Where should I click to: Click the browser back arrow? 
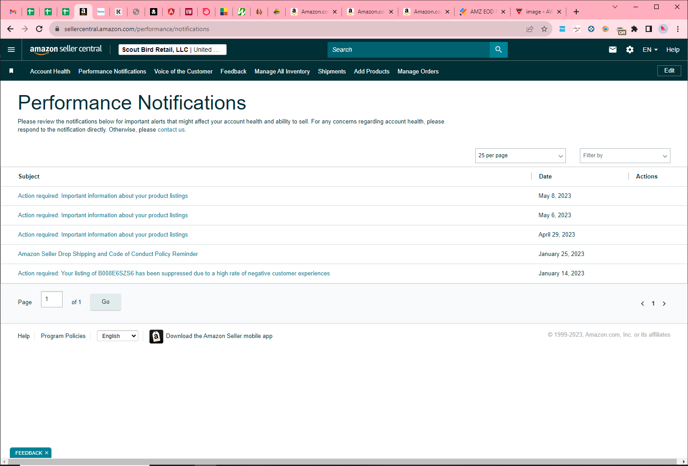point(10,29)
